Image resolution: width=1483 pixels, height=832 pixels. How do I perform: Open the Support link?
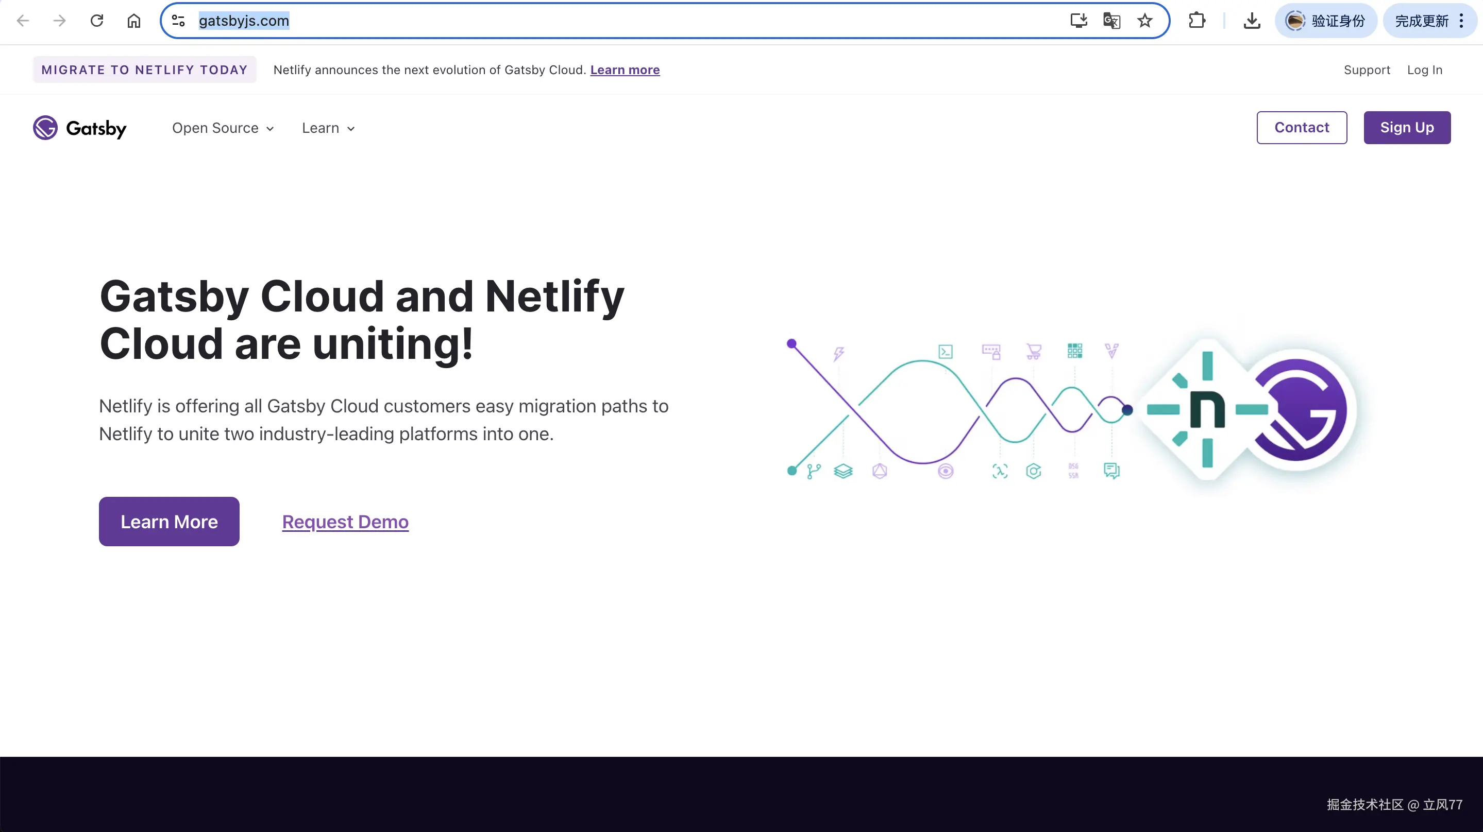tap(1367, 70)
